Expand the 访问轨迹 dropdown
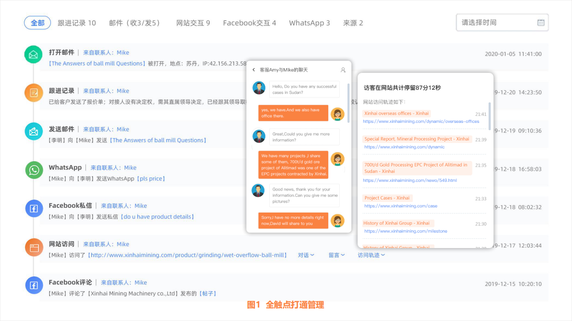572x321 pixels. coord(371,255)
